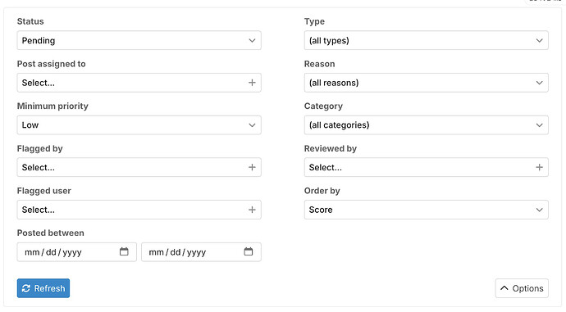Click the Status label text

coord(30,21)
